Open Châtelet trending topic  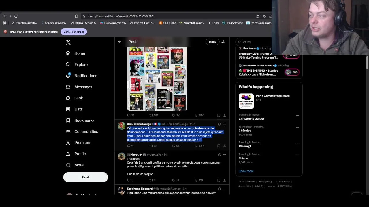pyautogui.click(x=244, y=131)
